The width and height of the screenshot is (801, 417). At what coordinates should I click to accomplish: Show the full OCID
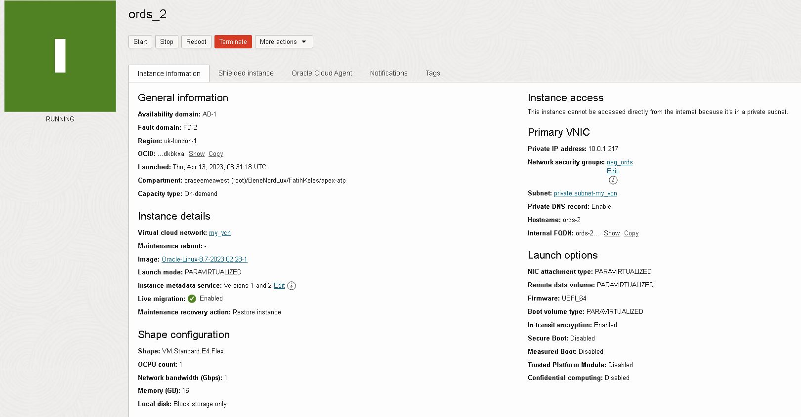(197, 154)
